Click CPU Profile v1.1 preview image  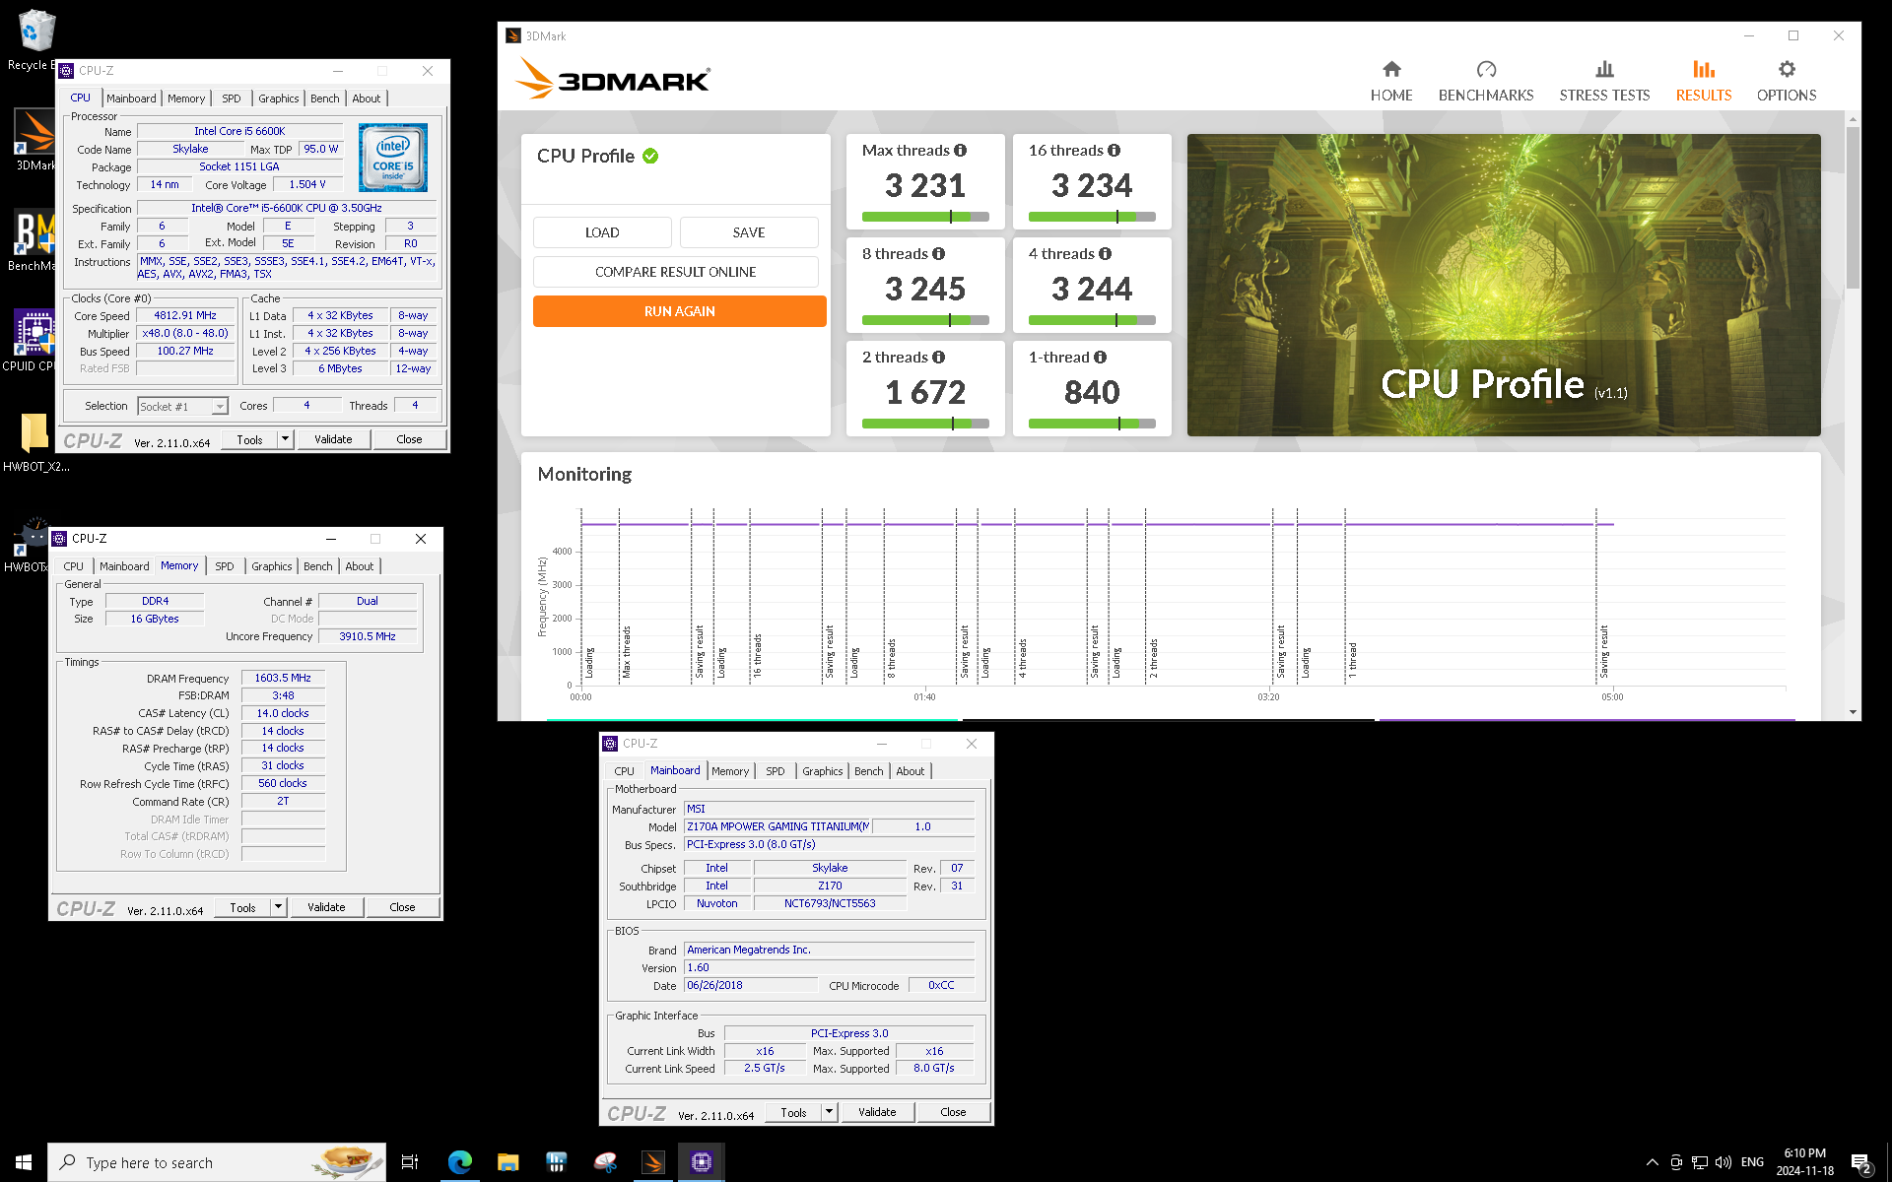1504,285
